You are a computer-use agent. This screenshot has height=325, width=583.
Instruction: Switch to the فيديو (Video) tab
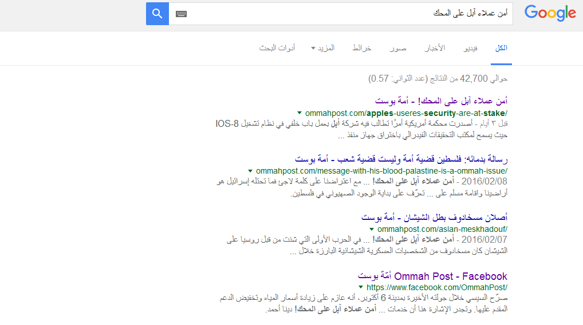point(470,48)
